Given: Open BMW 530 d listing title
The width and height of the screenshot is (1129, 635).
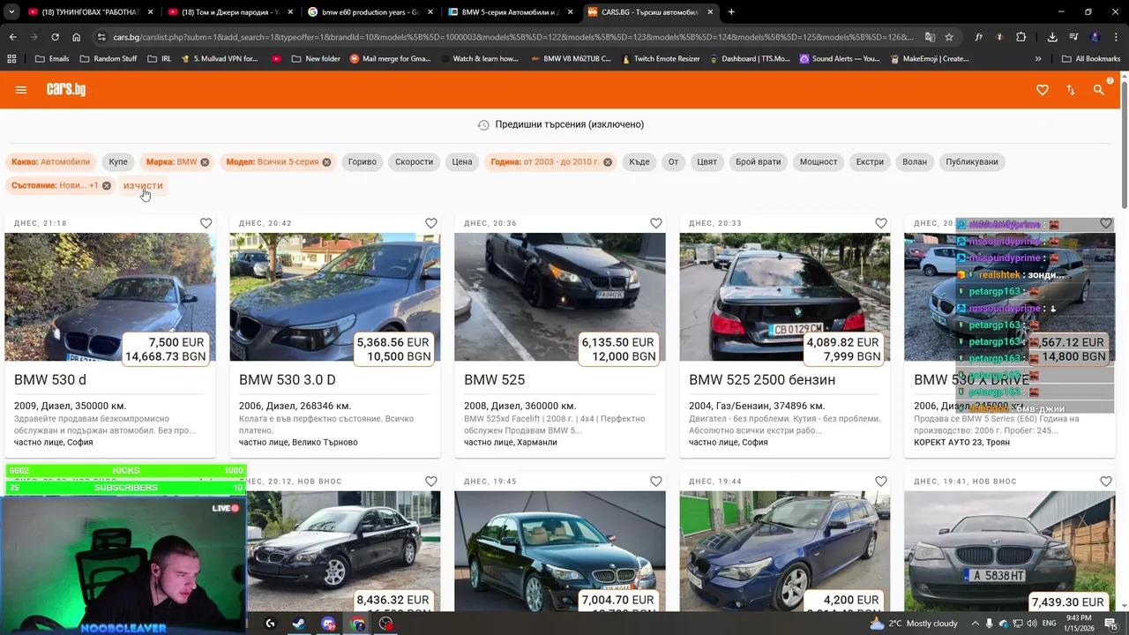Looking at the screenshot, I should (50, 380).
